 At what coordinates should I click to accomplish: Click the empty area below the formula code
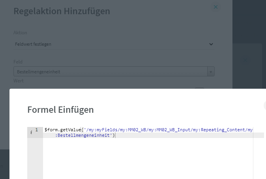coord(146,158)
